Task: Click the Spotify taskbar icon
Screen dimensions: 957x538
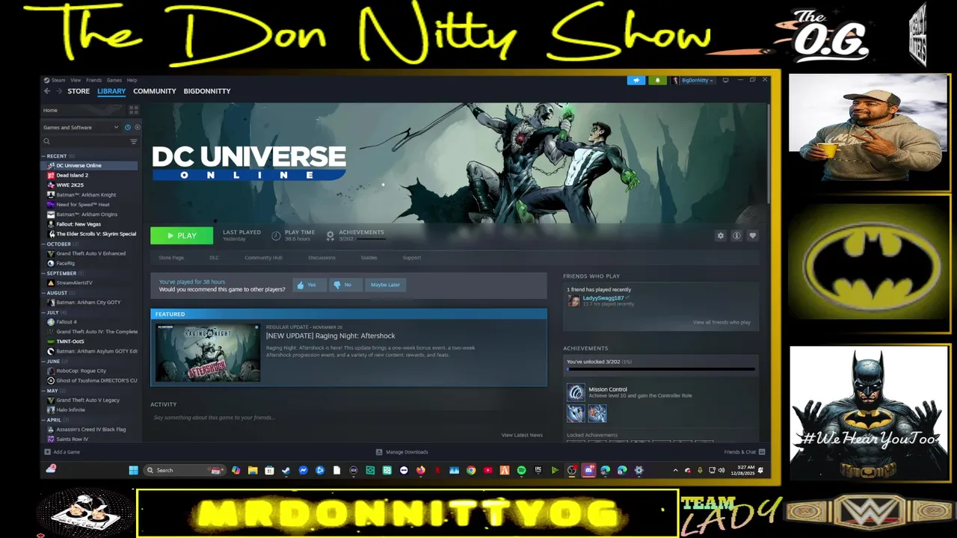Action: coord(521,470)
